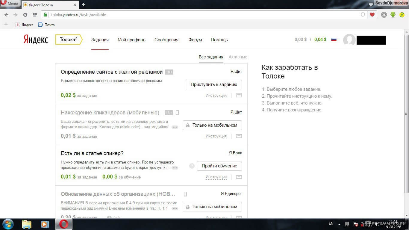409x230 pixels.
Task: Click the 18+ badge on желтой рекламой task
Action: pyautogui.click(x=169, y=72)
